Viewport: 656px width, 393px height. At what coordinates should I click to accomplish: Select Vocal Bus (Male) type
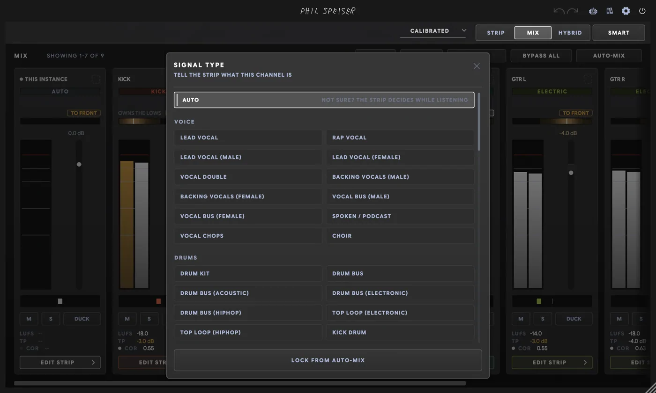tap(400, 196)
